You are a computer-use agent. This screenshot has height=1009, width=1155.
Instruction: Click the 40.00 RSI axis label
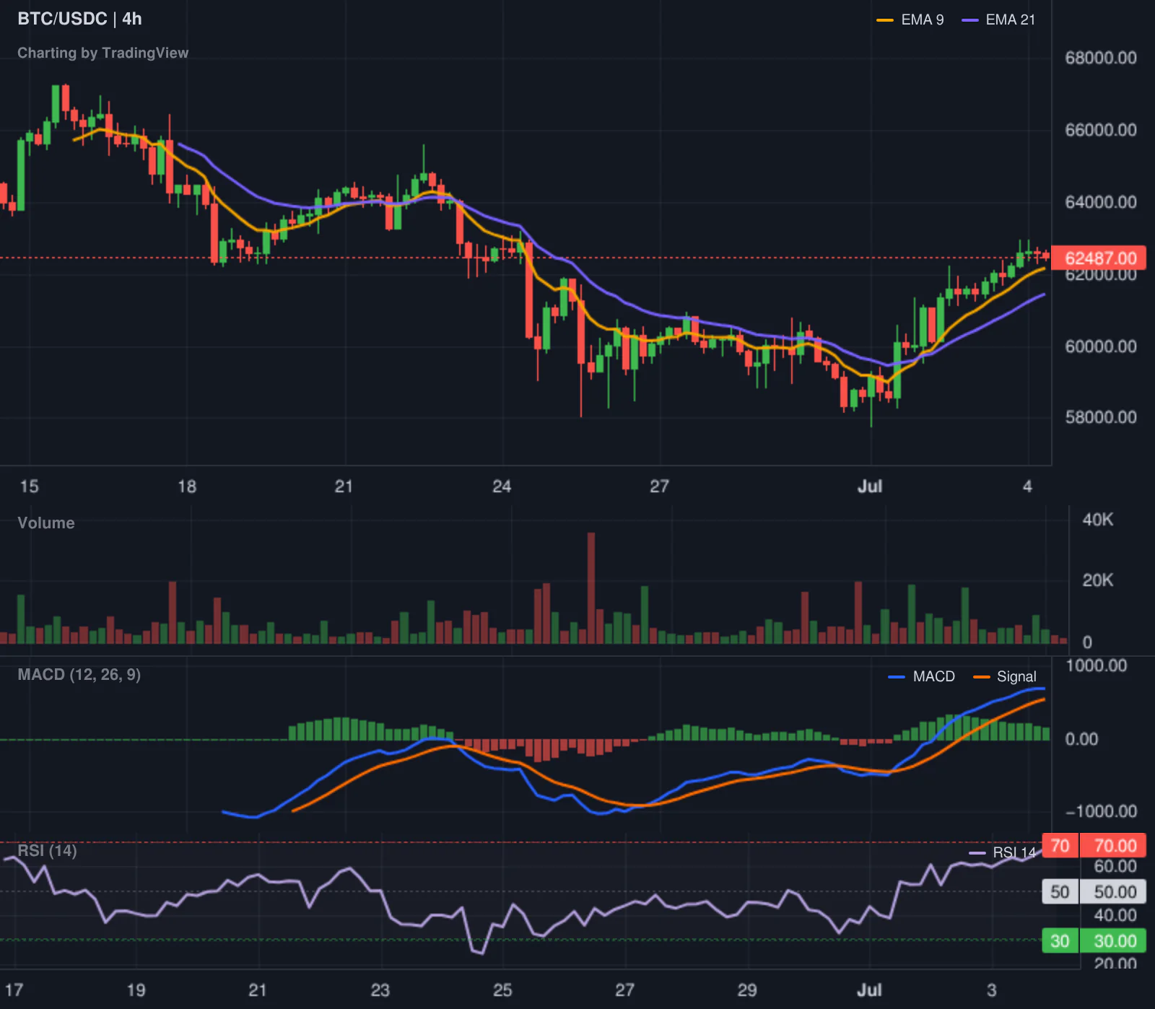point(1115,916)
